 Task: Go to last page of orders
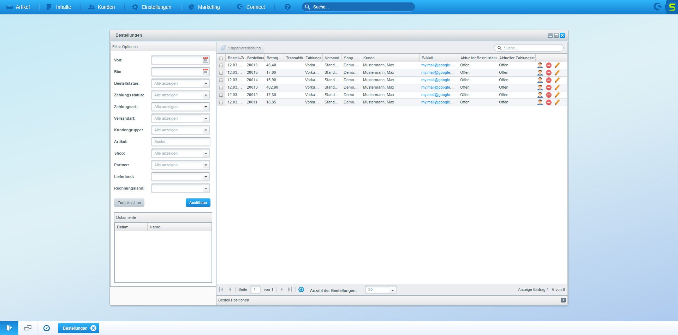(290, 289)
